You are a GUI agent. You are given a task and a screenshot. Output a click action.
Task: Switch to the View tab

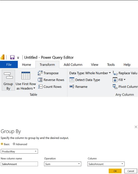[x=95, y=65]
